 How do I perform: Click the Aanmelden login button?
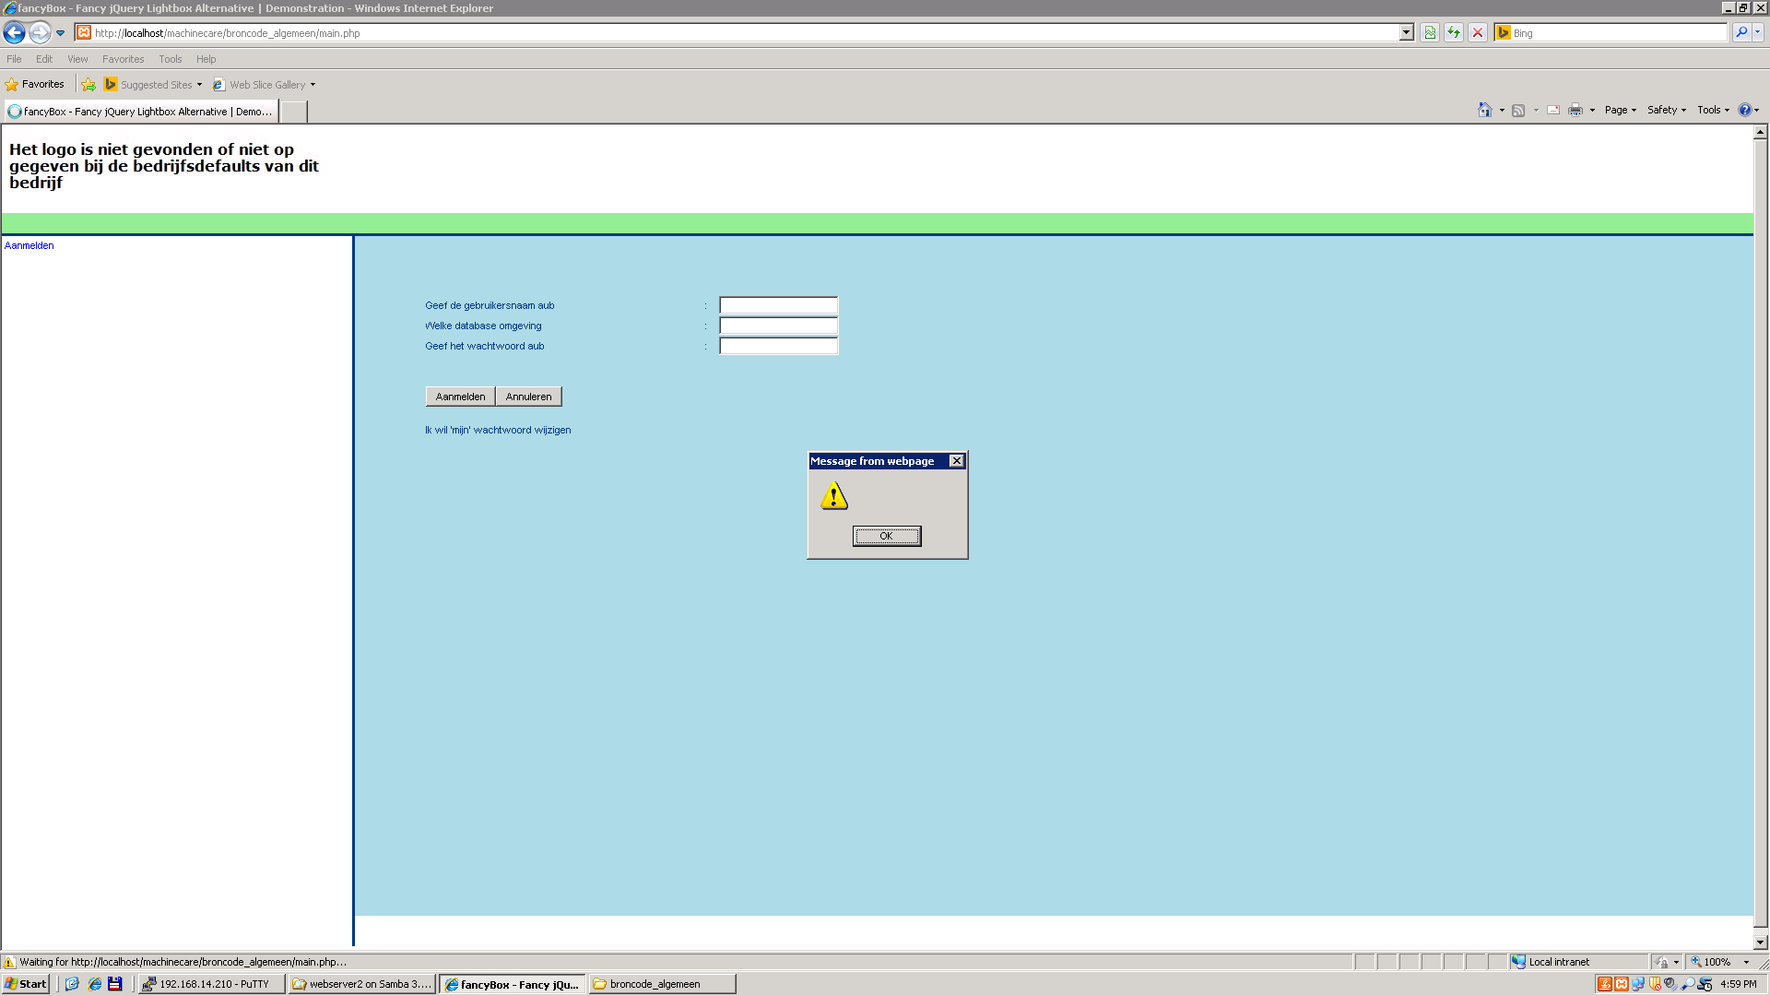tap(460, 397)
